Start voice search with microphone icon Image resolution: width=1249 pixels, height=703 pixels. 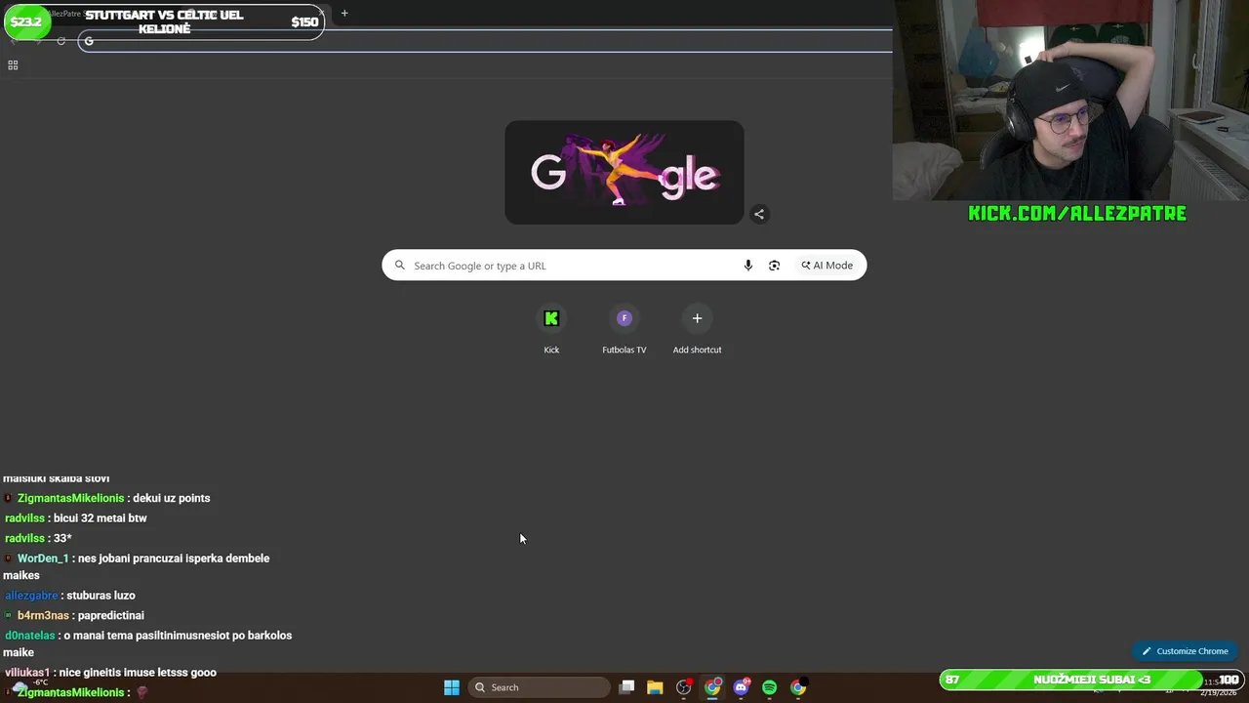click(748, 266)
